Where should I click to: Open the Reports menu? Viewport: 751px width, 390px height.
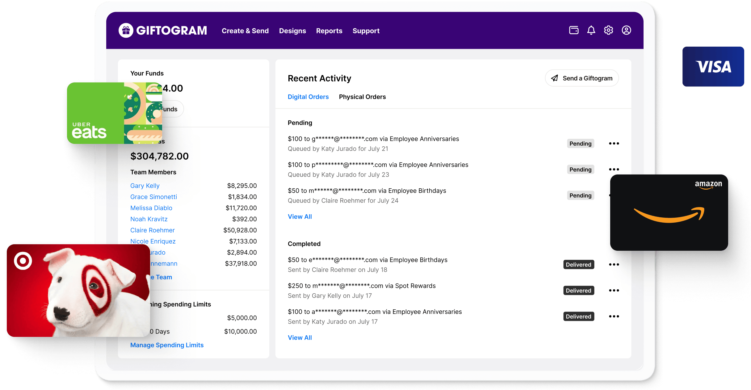tap(329, 31)
